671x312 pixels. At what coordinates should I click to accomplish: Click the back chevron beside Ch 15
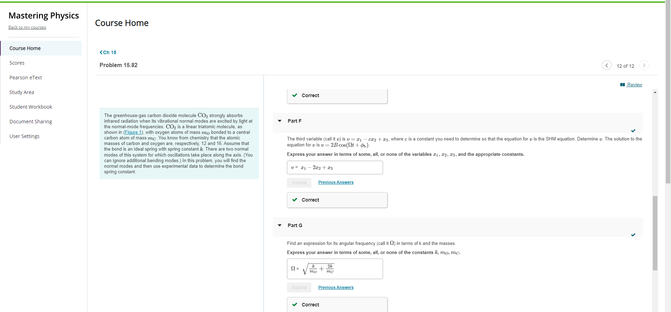101,52
